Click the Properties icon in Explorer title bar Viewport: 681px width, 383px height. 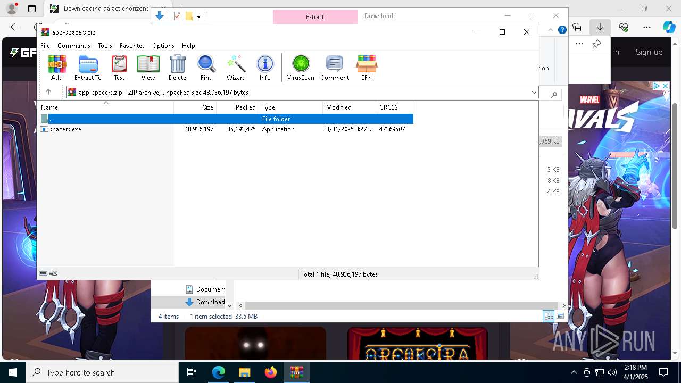177,16
